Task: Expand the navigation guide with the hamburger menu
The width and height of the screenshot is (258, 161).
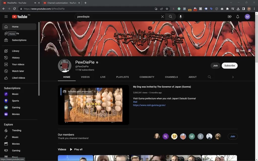Action: click(x=6, y=17)
